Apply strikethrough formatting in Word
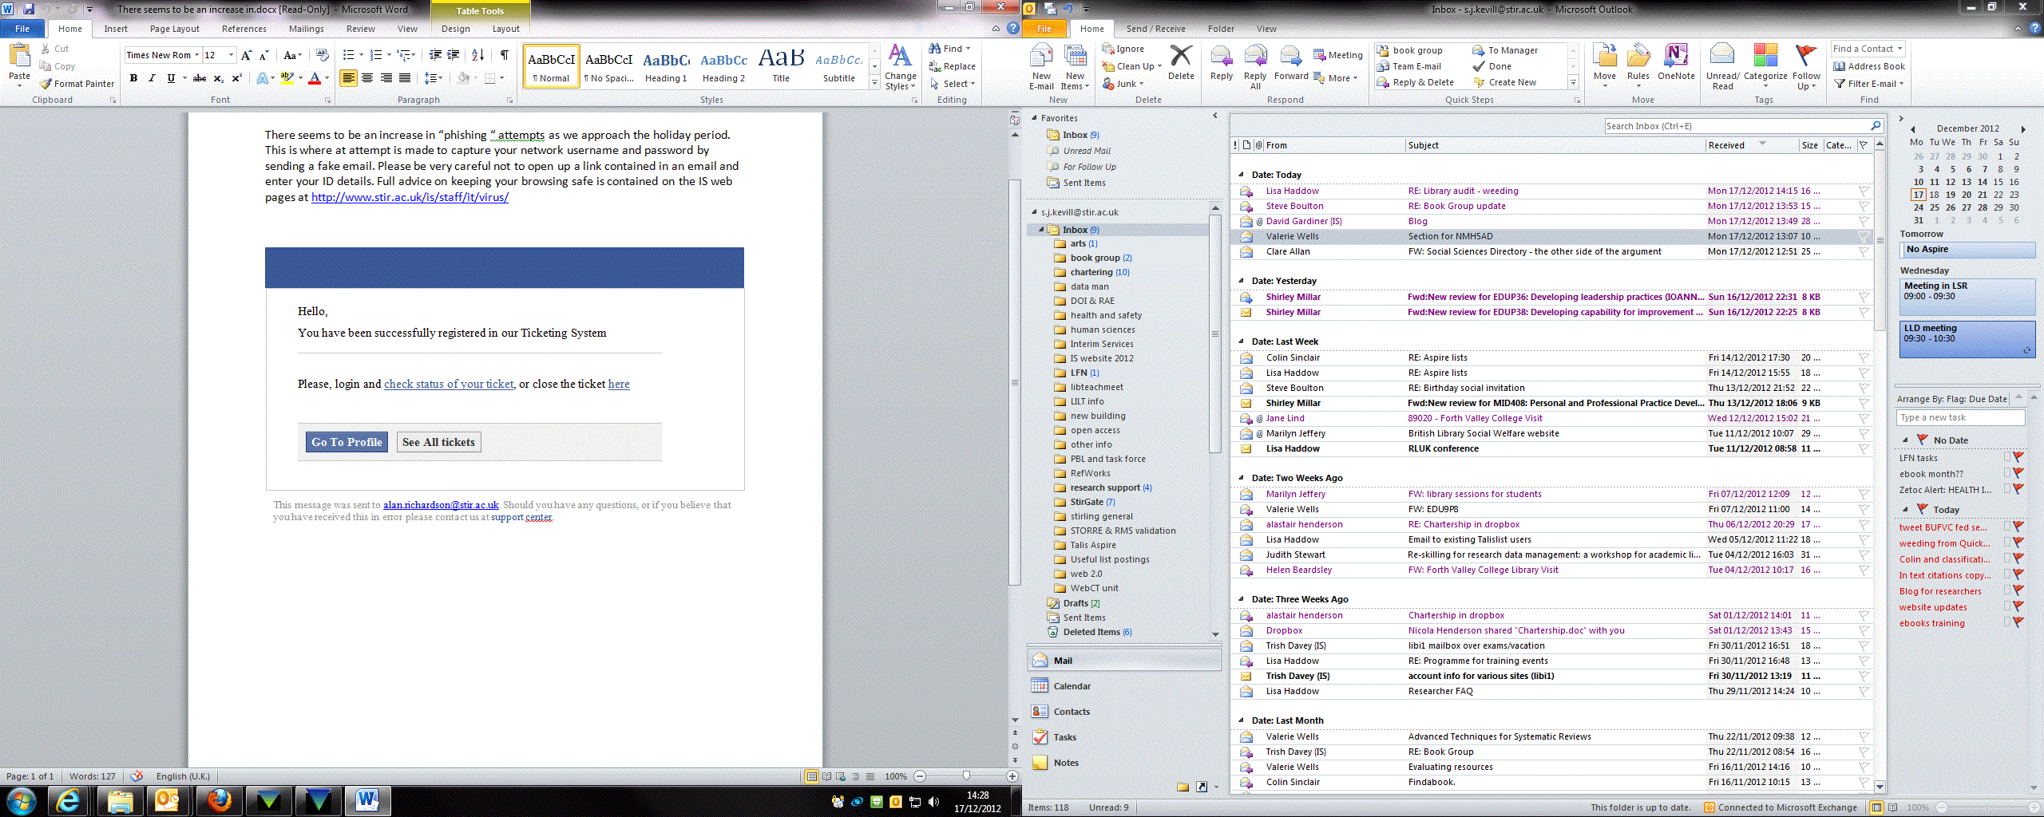The width and height of the screenshot is (2044, 817). pos(200,78)
